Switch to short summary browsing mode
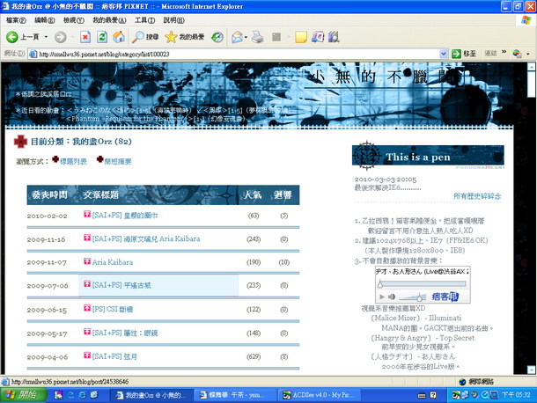Image resolution: width=537 pixels, height=403 pixels. coord(117,161)
